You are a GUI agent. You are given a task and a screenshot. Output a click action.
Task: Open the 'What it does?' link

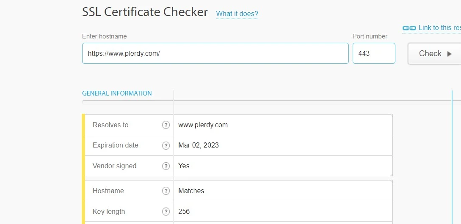tap(237, 14)
